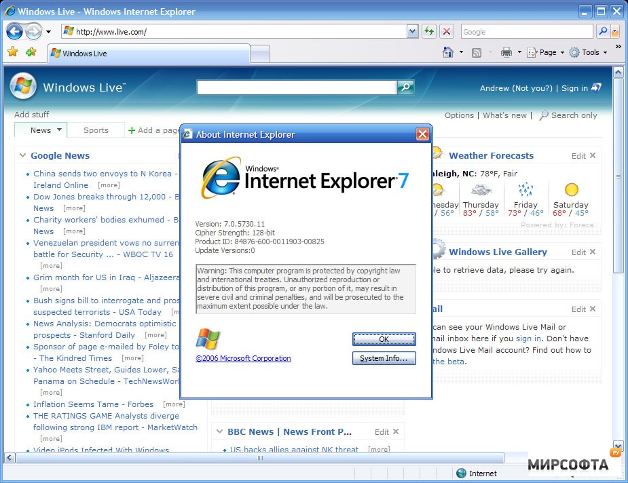Remove the BBC News module with X
628x483 pixels.
click(396, 431)
